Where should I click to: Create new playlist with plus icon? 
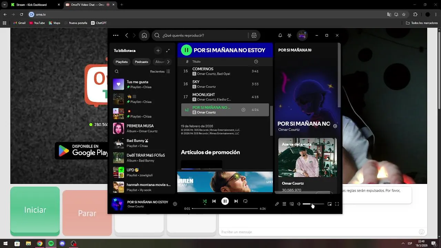pyautogui.click(x=158, y=51)
